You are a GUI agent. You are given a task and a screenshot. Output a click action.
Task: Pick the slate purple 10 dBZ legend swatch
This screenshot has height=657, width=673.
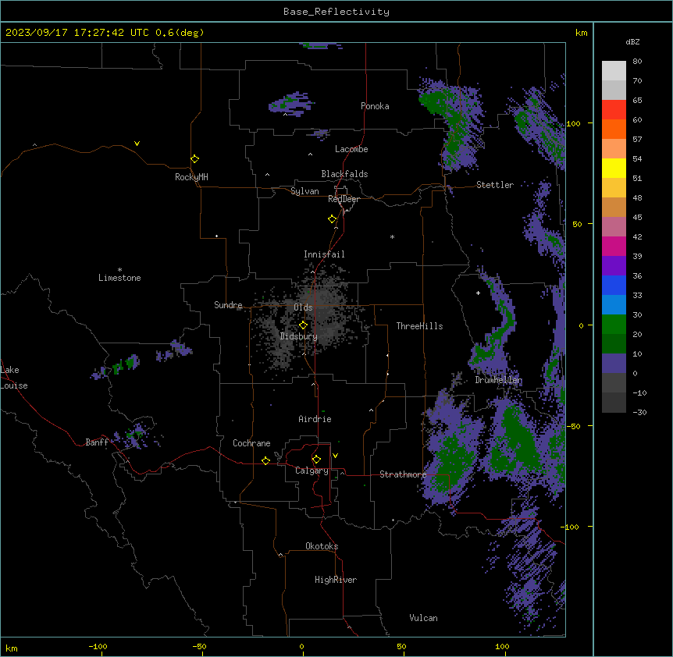tap(614, 364)
